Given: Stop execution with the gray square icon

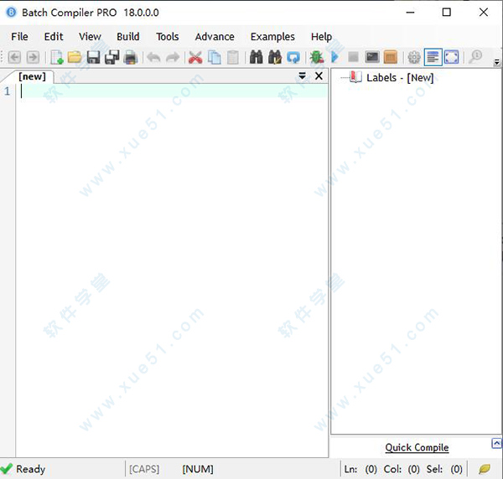Looking at the screenshot, I should [x=353, y=57].
